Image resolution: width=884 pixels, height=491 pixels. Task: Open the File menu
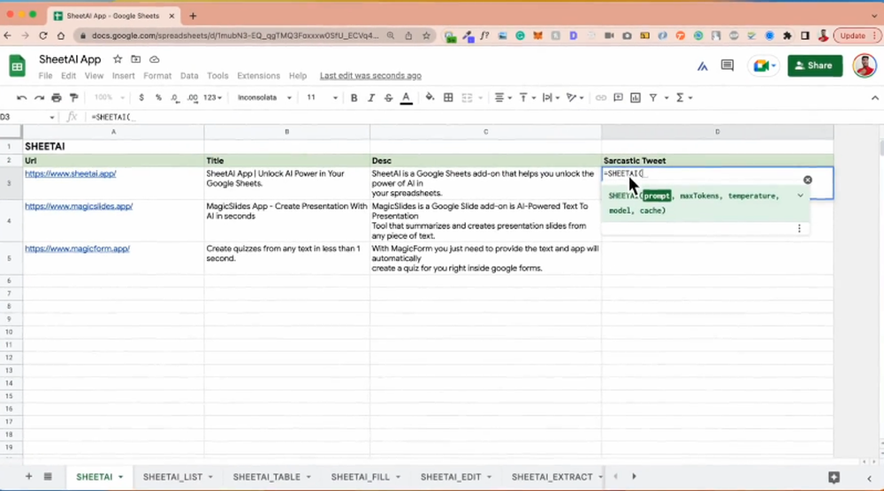[x=45, y=75]
